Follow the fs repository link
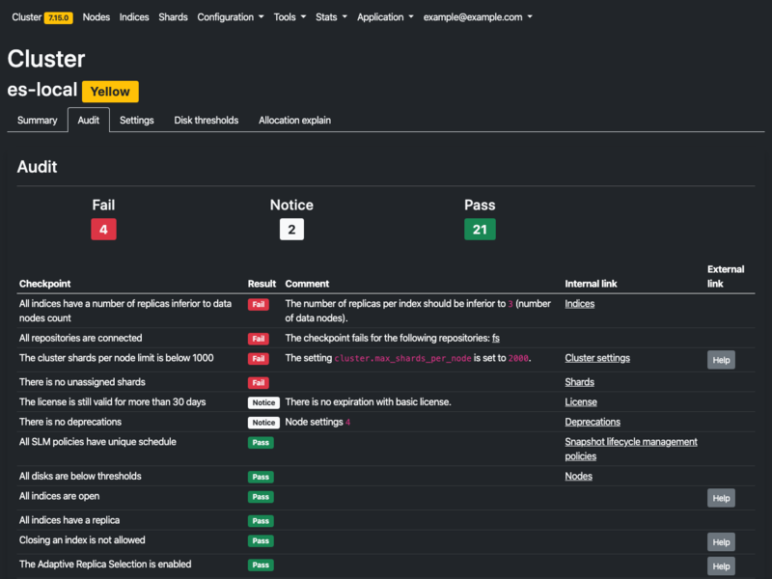Screen dimensions: 772x579 pos(496,339)
